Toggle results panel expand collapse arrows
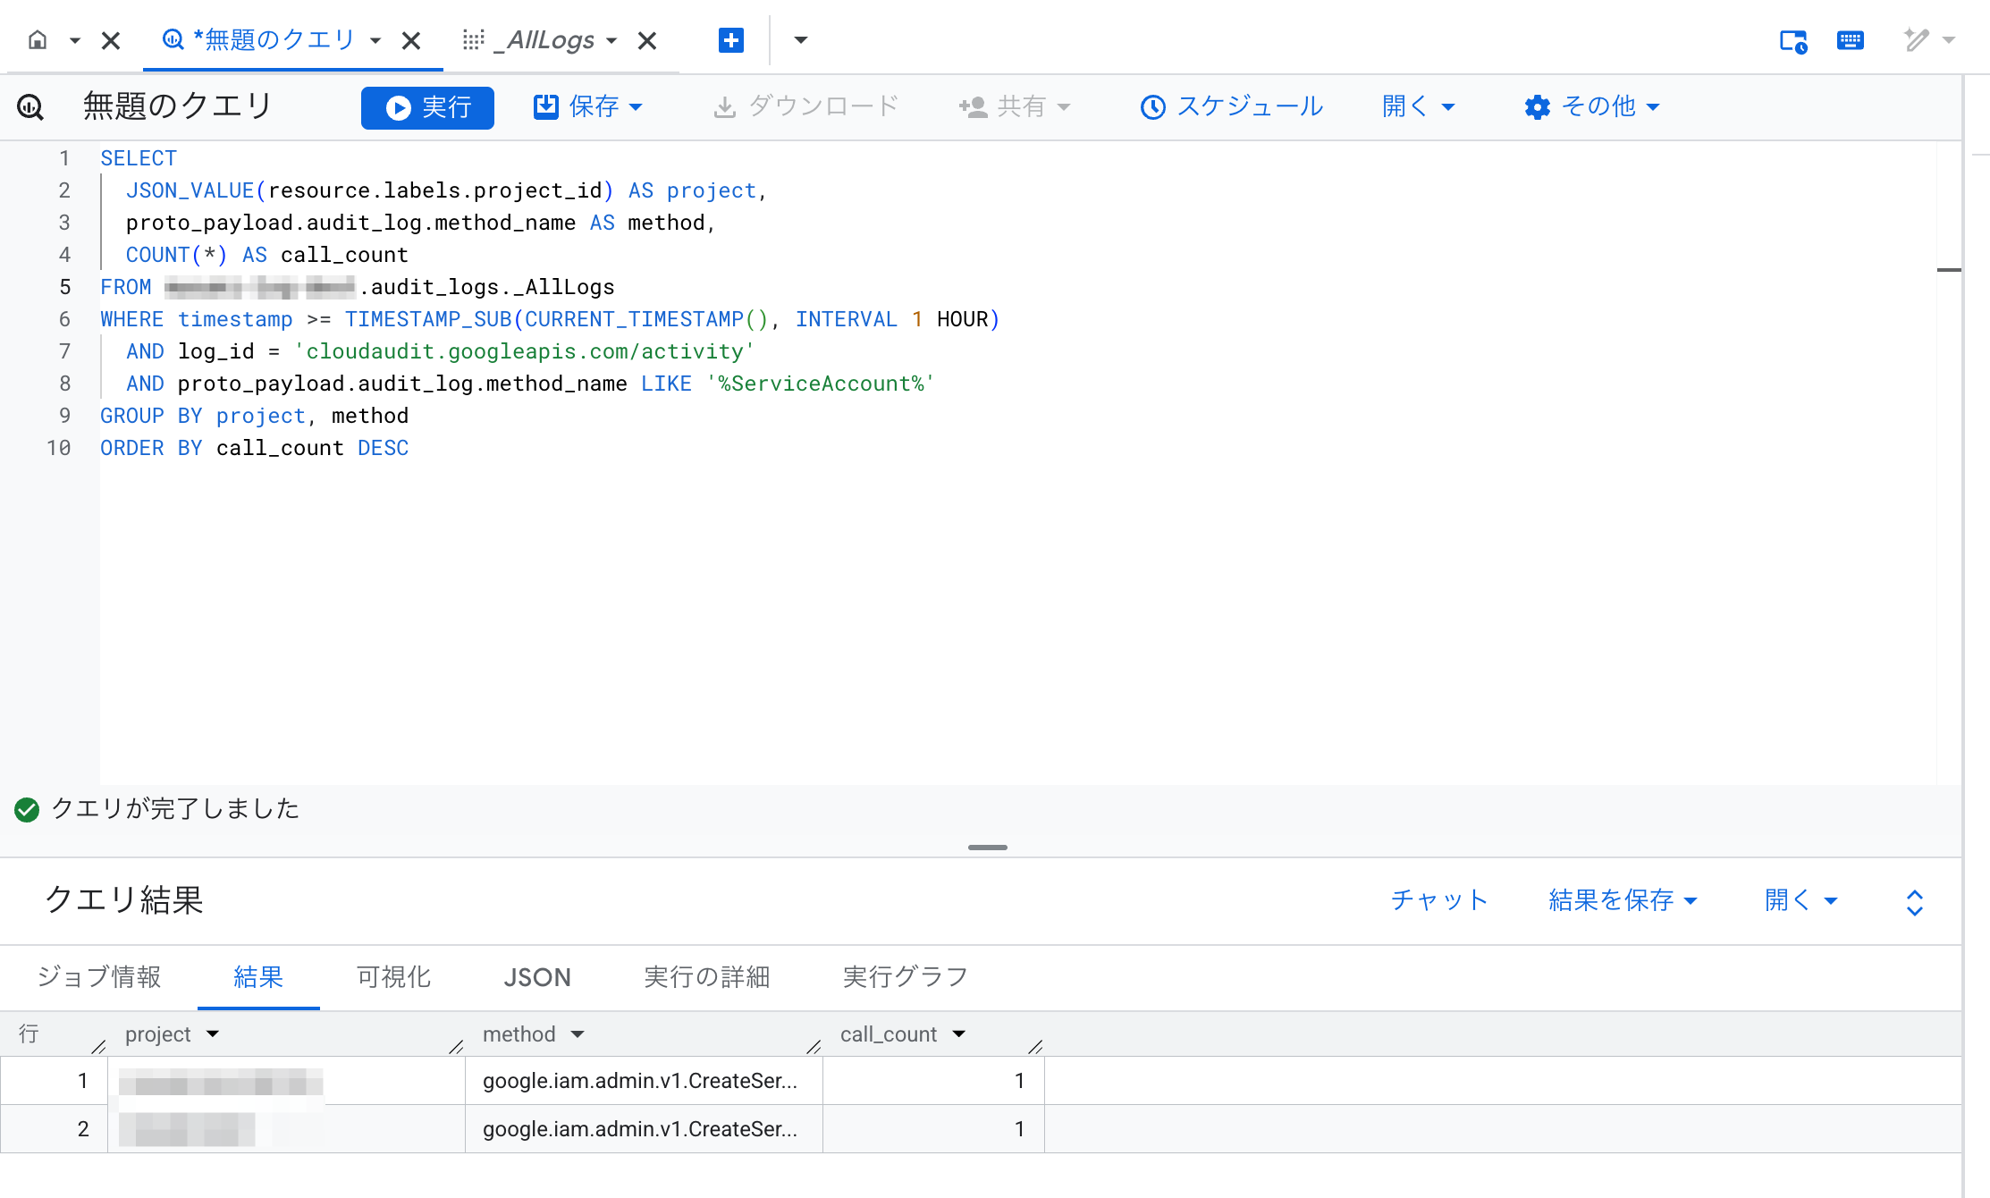This screenshot has width=1990, height=1198. [1915, 902]
